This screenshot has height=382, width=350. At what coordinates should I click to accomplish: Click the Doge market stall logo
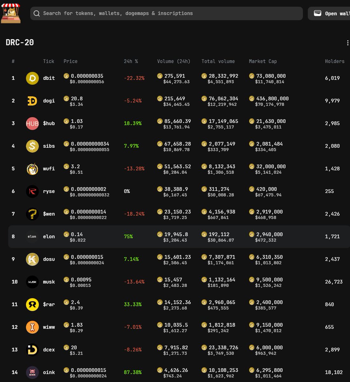[x=10, y=13]
